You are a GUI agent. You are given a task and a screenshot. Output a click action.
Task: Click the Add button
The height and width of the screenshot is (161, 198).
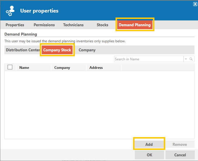[149, 144]
